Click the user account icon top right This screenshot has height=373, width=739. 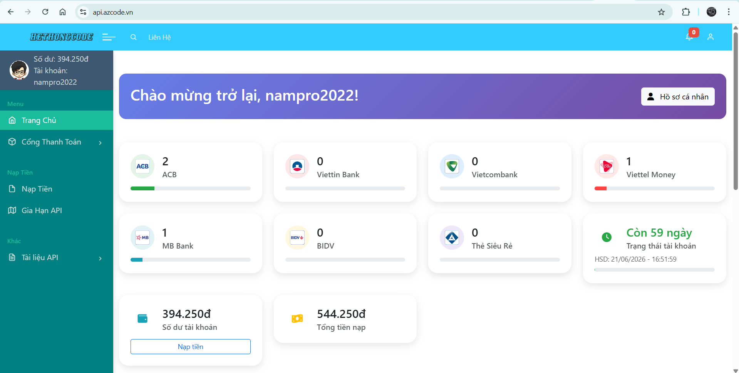[x=711, y=37]
